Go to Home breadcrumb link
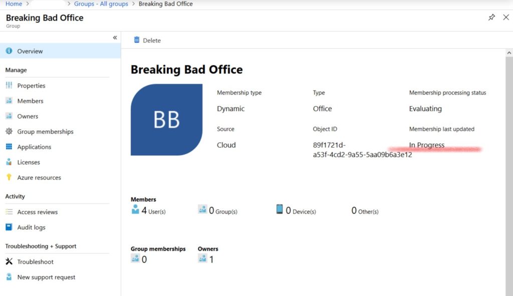 (x=14, y=4)
